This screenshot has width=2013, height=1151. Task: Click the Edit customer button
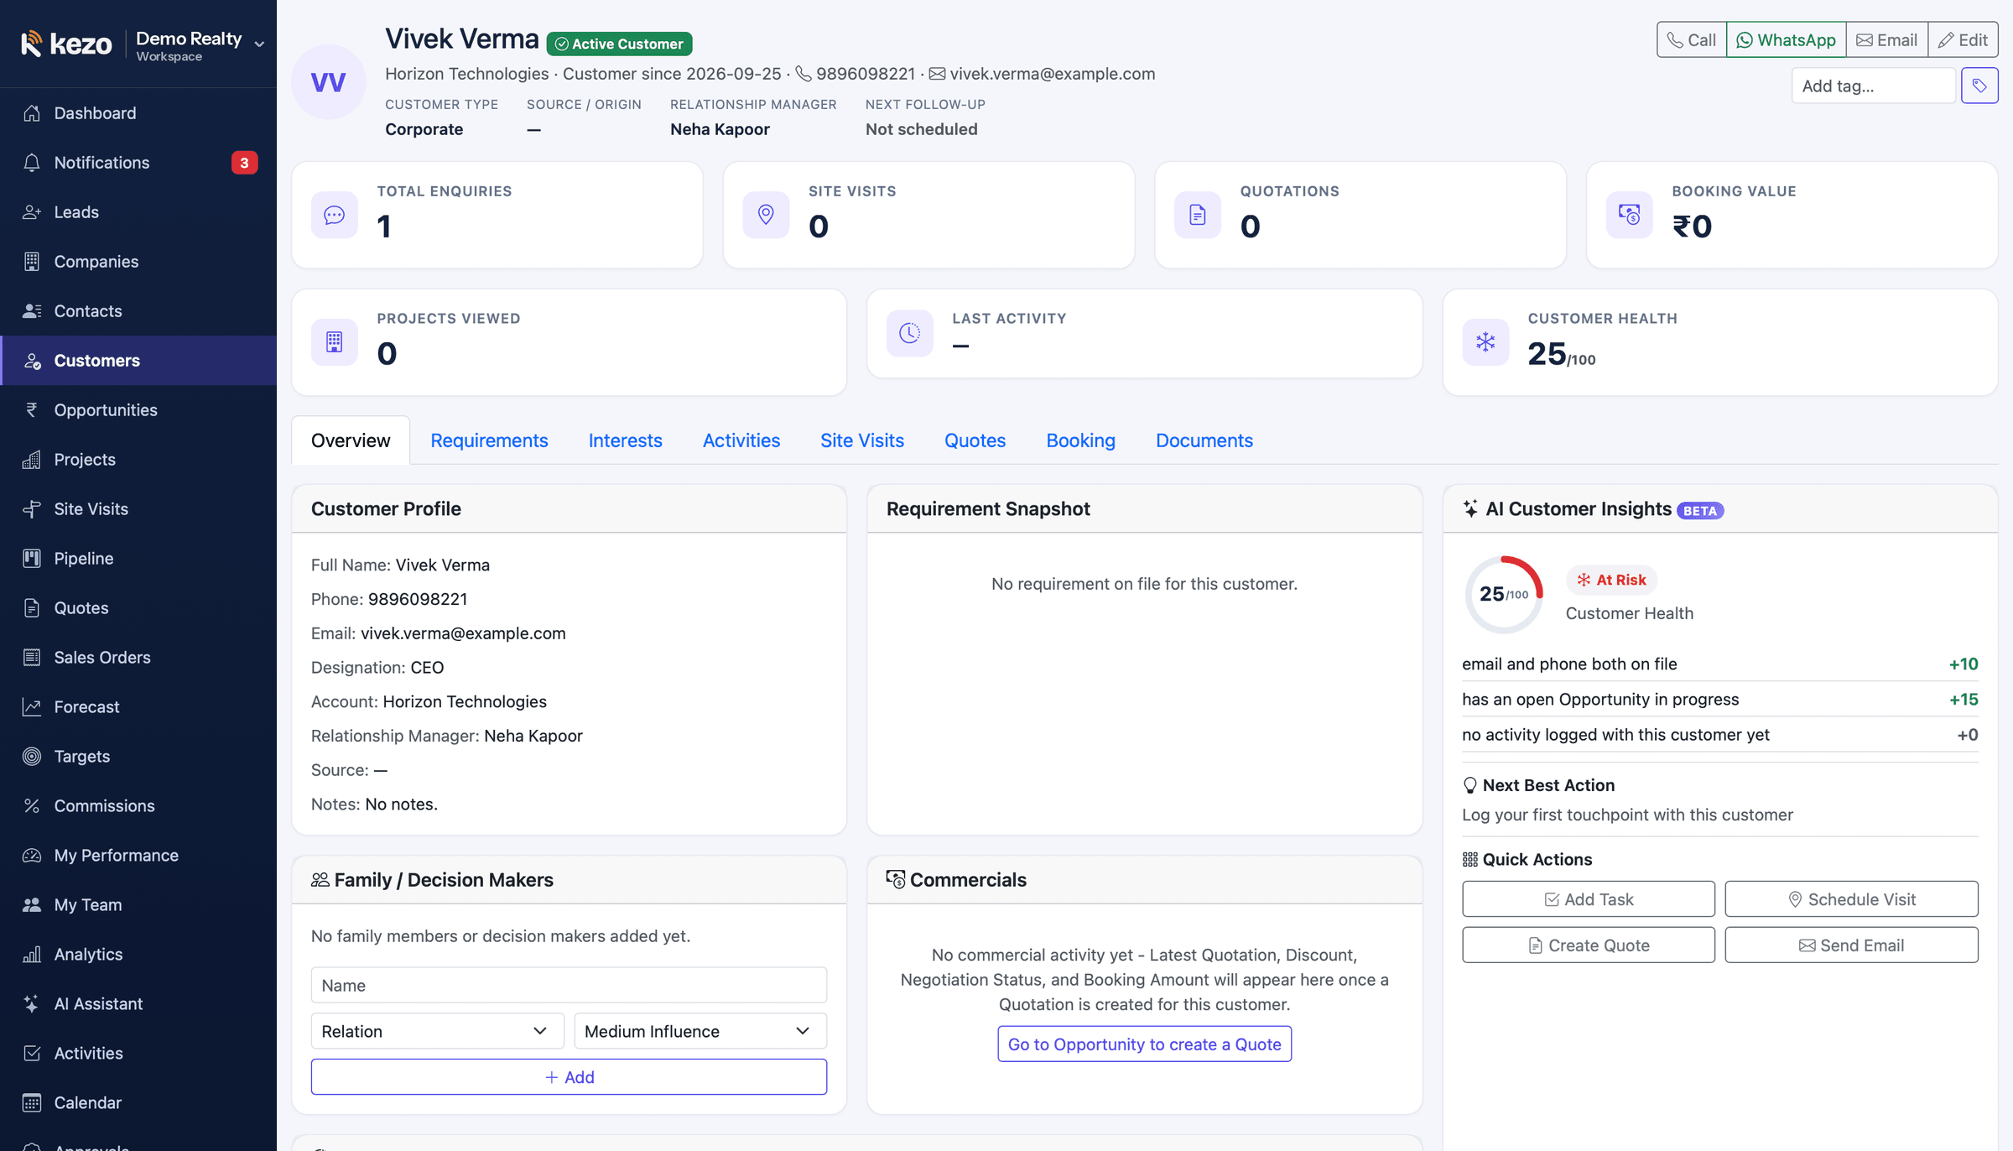[x=1963, y=39]
